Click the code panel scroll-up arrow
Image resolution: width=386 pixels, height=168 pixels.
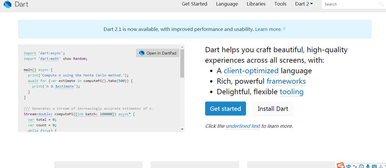[x=182, y=47]
